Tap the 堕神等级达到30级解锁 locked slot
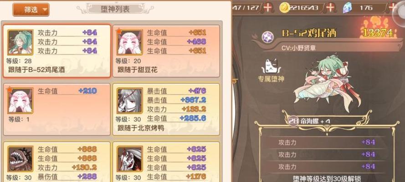Screen dimensions: 405x182 click(327, 179)
